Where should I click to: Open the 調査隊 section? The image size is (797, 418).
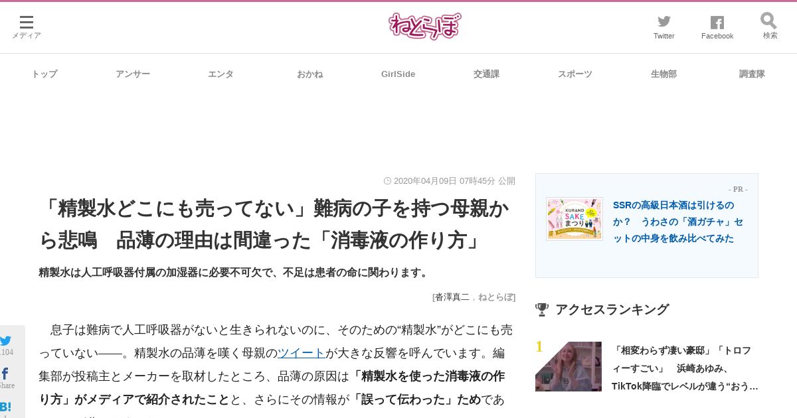(752, 74)
